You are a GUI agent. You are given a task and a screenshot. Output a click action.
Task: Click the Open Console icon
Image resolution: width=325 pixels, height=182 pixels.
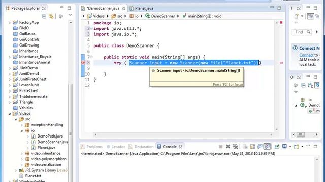(297, 147)
